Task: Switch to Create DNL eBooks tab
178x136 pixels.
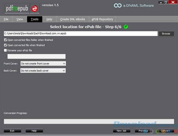Action: (x=72, y=19)
